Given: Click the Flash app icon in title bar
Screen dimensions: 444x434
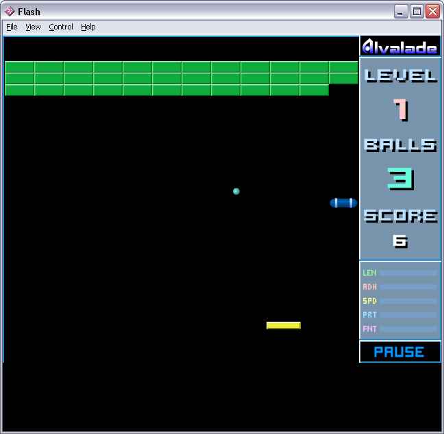Looking at the screenshot, I should coord(10,12).
